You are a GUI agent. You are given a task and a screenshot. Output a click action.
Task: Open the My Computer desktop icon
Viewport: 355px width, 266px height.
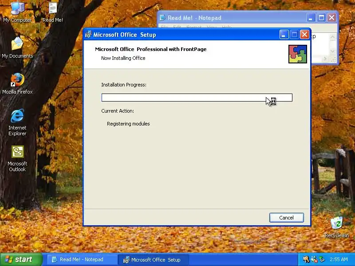click(x=17, y=12)
